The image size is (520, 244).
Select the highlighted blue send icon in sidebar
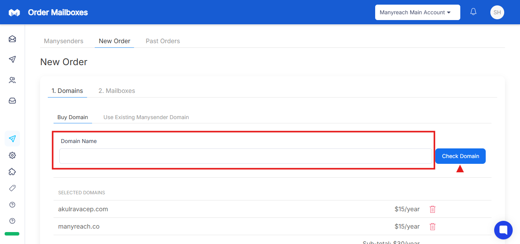pos(12,139)
